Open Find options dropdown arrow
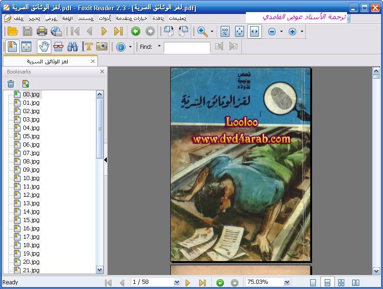The width and height of the screenshot is (383, 289). coord(159,46)
